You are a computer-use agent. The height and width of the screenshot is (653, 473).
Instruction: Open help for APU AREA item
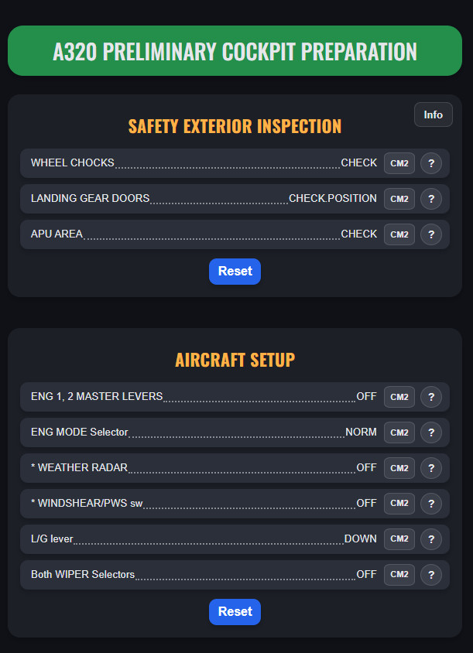(x=431, y=234)
